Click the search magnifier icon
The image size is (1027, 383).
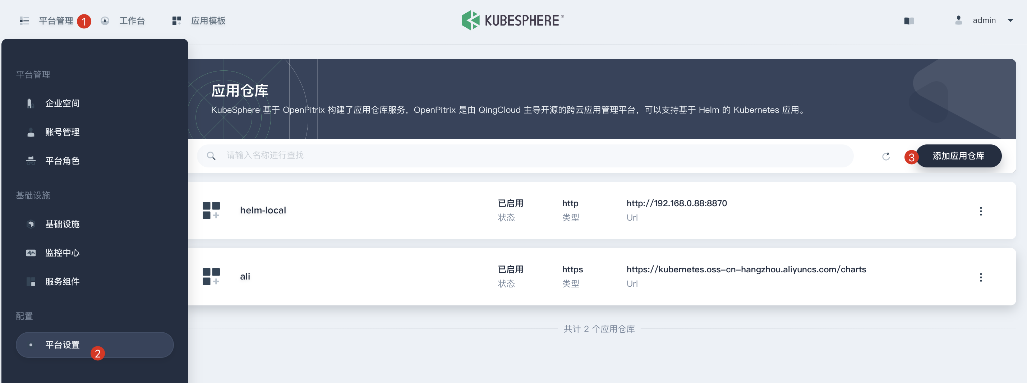click(x=211, y=156)
